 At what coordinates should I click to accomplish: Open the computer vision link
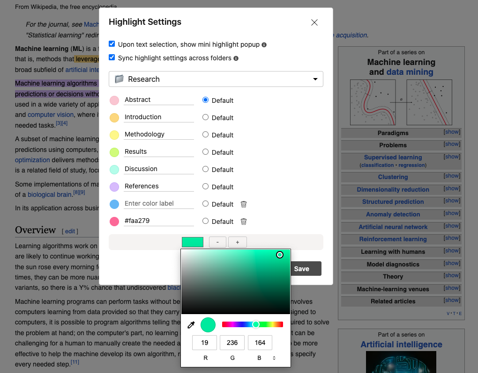pos(51,115)
